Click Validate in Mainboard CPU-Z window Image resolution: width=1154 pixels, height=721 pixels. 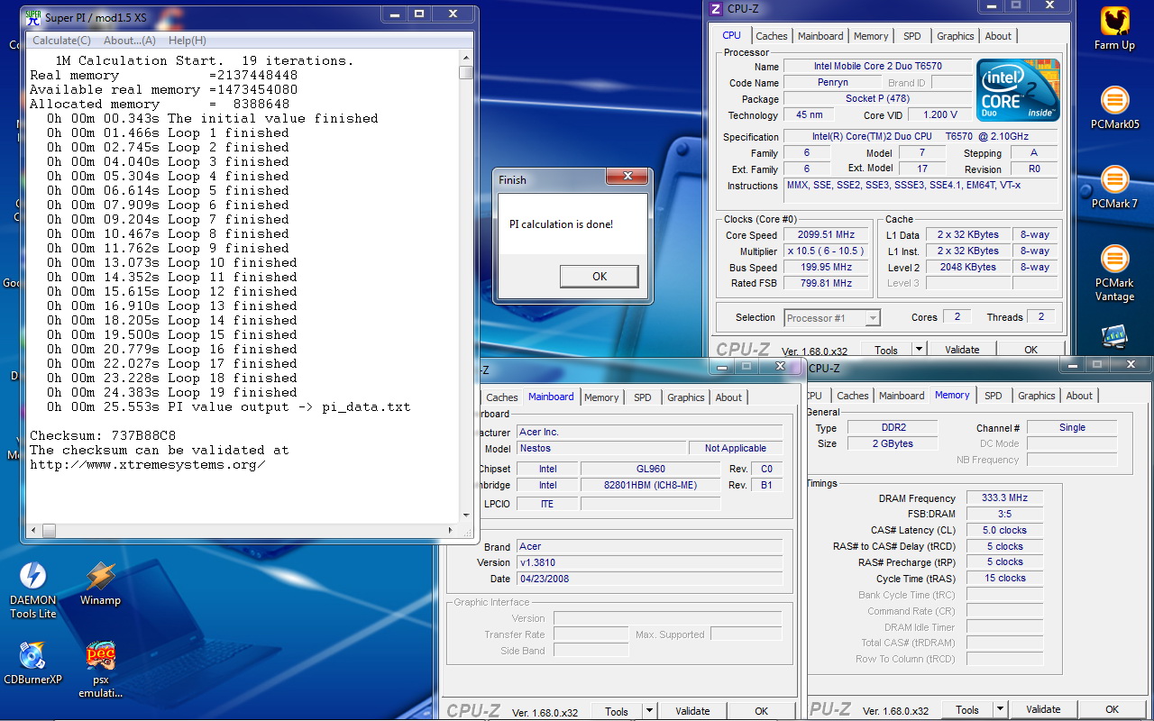(692, 711)
